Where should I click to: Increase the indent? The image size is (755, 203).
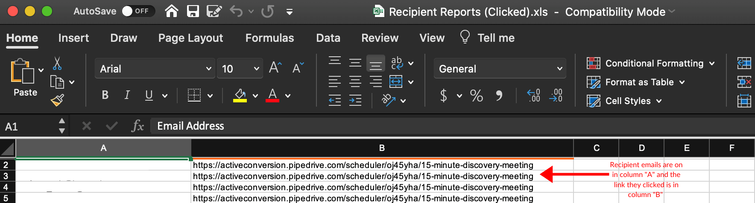[x=355, y=100]
